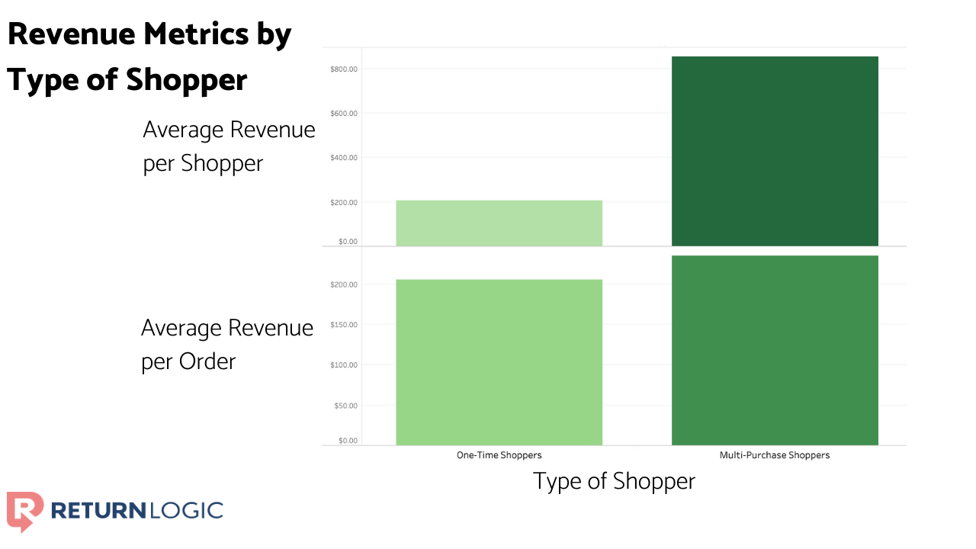Select the "Multi-Purchase Shoppers" axis label

pyautogui.click(x=775, y=455)
